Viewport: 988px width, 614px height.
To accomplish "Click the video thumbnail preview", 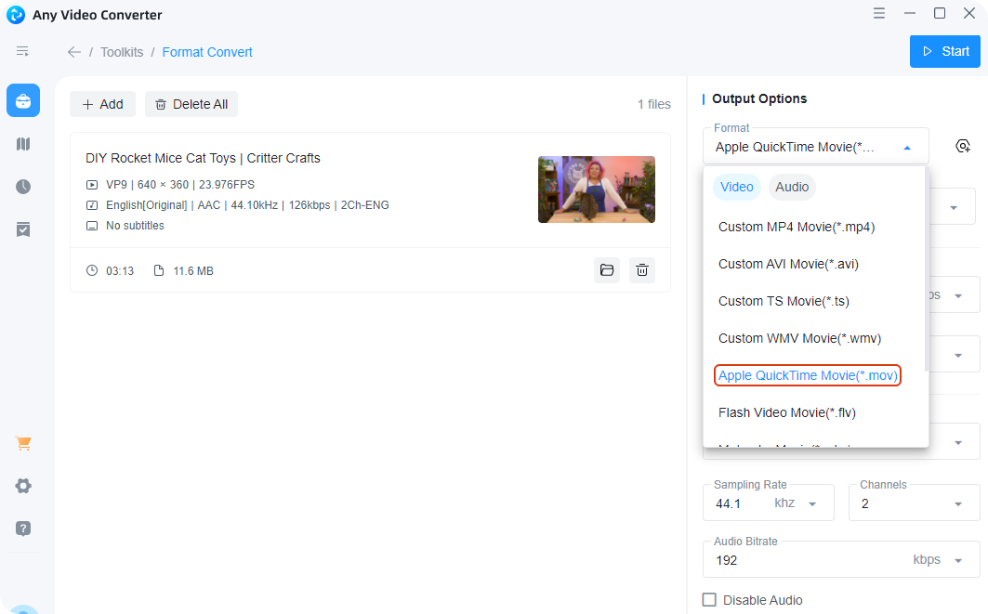I will coord(596,189).
